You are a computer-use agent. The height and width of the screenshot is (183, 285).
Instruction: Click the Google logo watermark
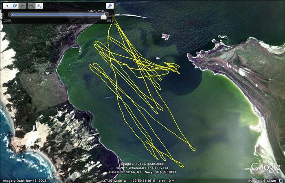click(x=265, y=167)
